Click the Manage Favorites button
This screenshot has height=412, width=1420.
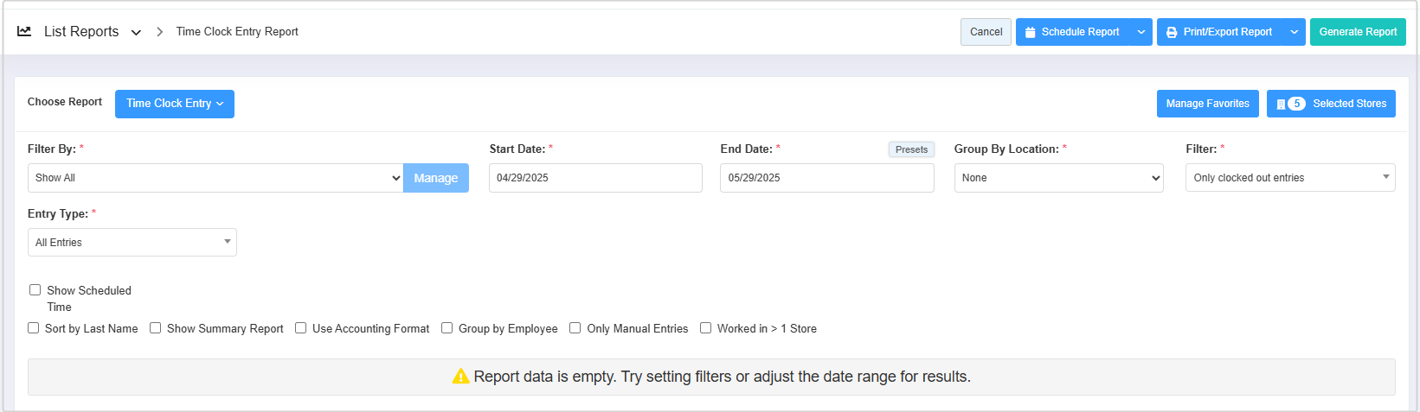[1207, 104]
